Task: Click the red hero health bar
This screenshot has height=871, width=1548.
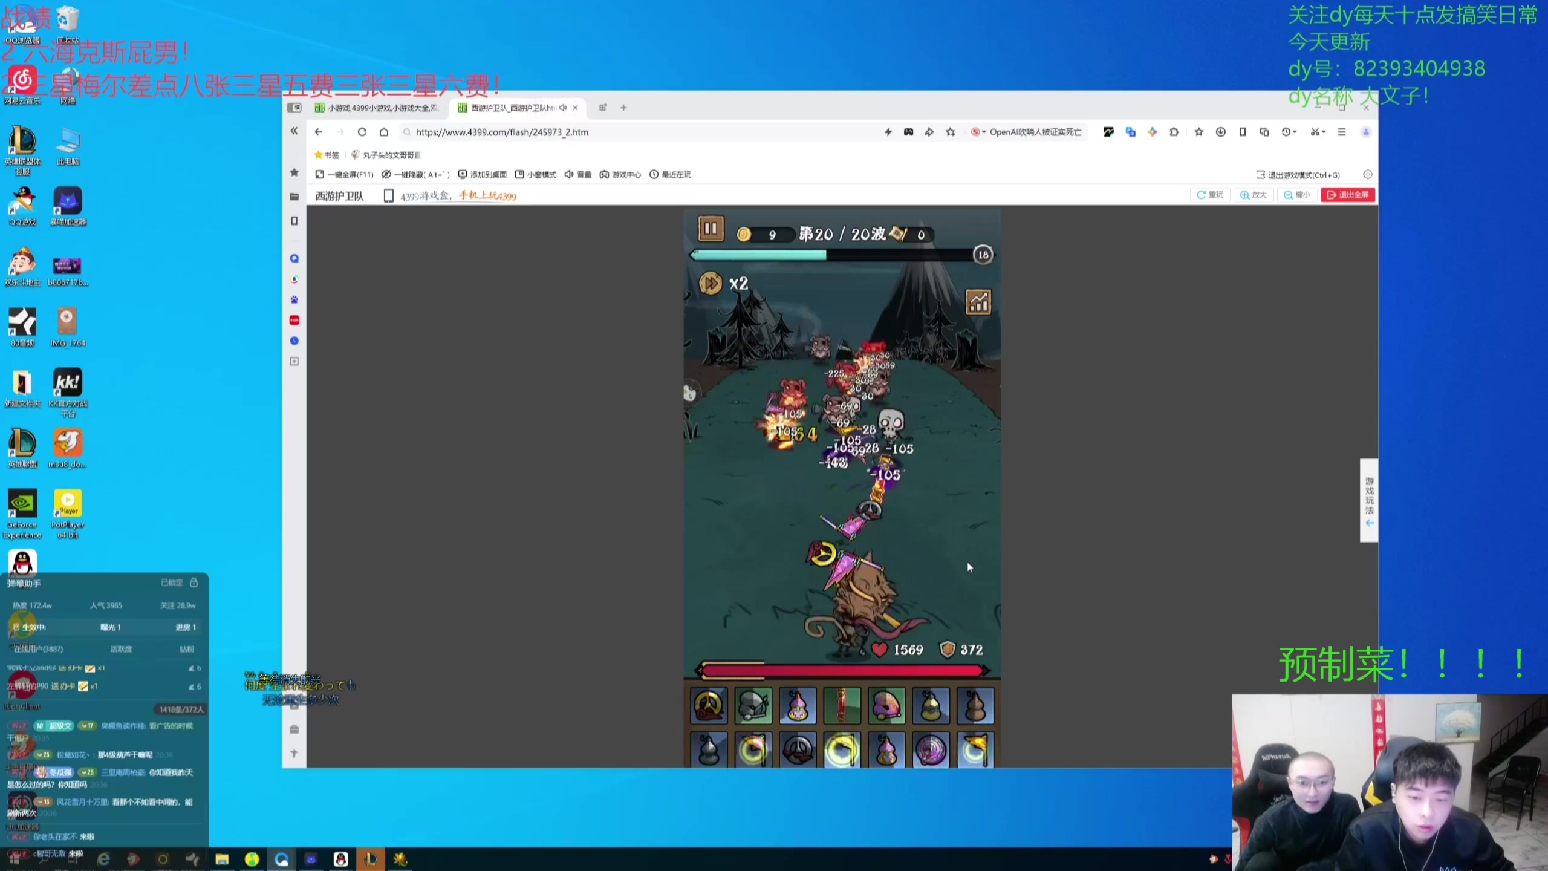Action: [x=843, y=670]
